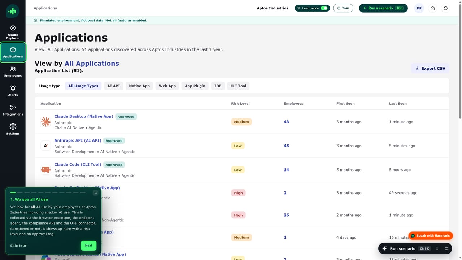Click Skip tour link

18,246
